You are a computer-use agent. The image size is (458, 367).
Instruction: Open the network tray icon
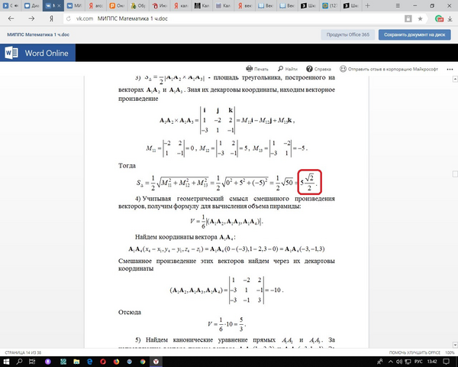click(x=408, y=362)
